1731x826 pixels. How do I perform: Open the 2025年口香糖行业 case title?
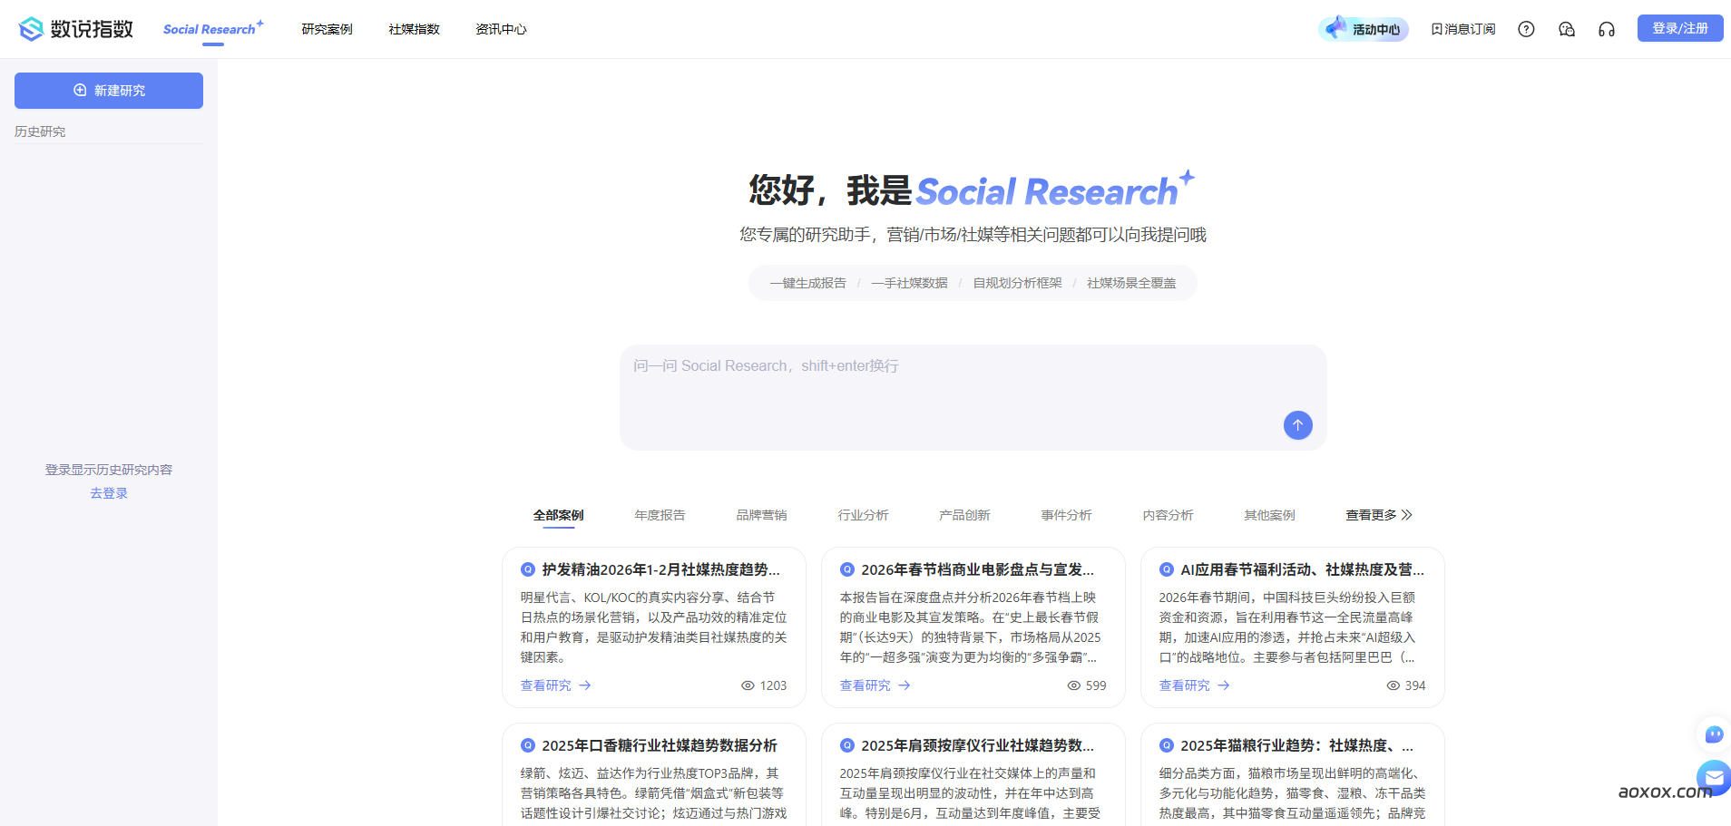point(659,745)
